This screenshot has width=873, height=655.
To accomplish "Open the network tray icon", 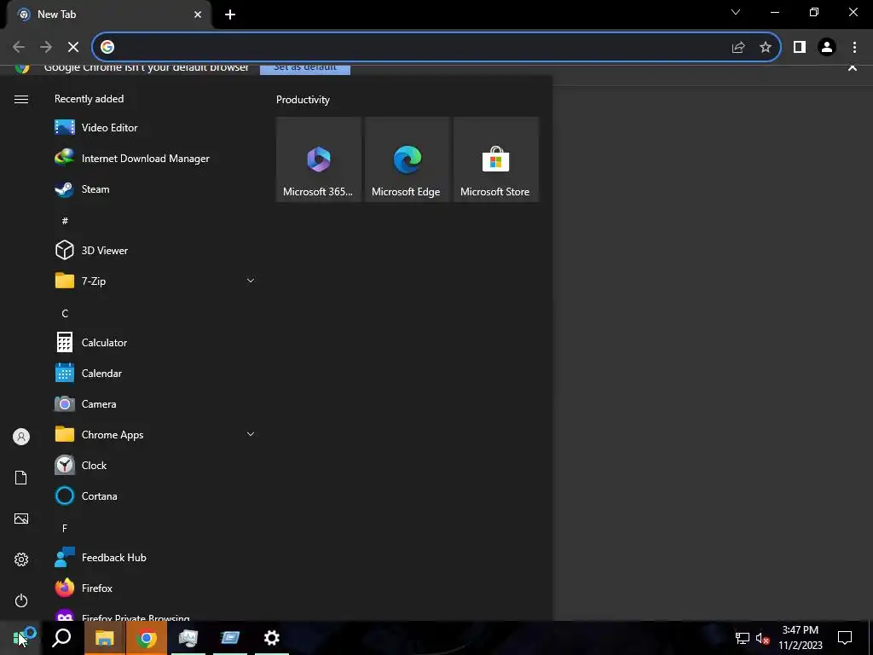I will 743,638.
